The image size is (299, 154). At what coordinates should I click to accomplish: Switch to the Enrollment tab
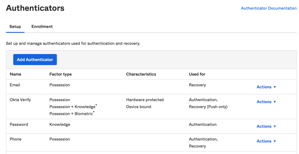click(x=42, y=27)
